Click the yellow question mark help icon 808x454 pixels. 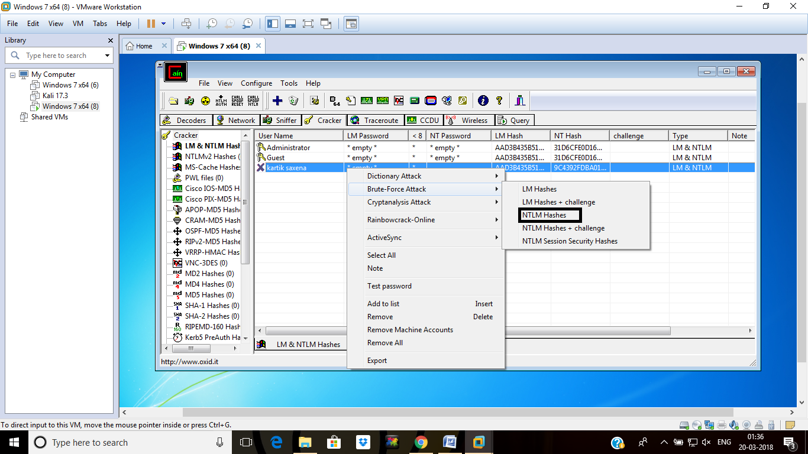tap(499, 100)
